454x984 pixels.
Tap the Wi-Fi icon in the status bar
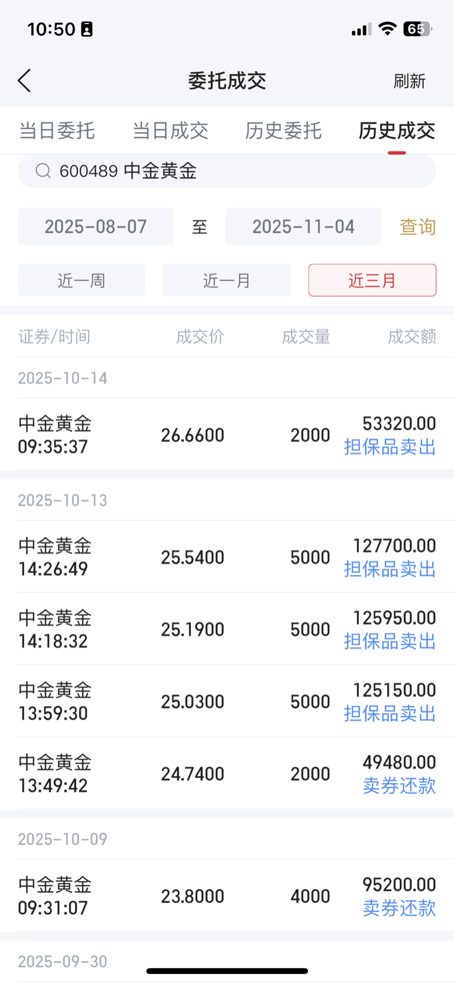coord(387,29)
